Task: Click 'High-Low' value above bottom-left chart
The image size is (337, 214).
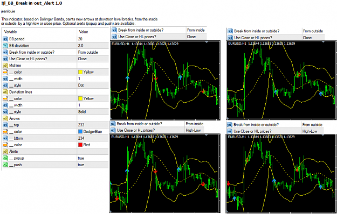Action: click(193, 130)
